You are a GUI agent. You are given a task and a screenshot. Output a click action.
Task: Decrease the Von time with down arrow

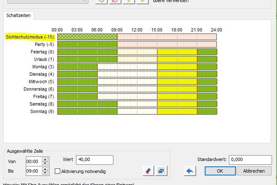tap(45, 163)
